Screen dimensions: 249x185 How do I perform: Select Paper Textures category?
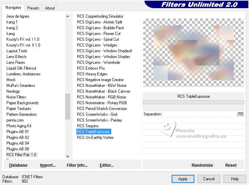(19, 109)
